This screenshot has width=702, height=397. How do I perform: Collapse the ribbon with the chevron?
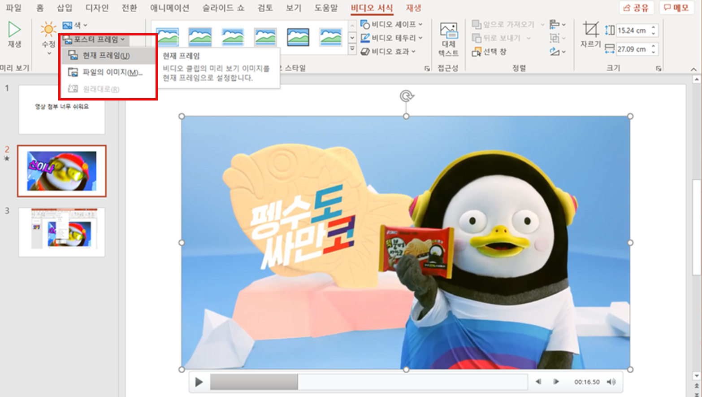coord(693,69)
